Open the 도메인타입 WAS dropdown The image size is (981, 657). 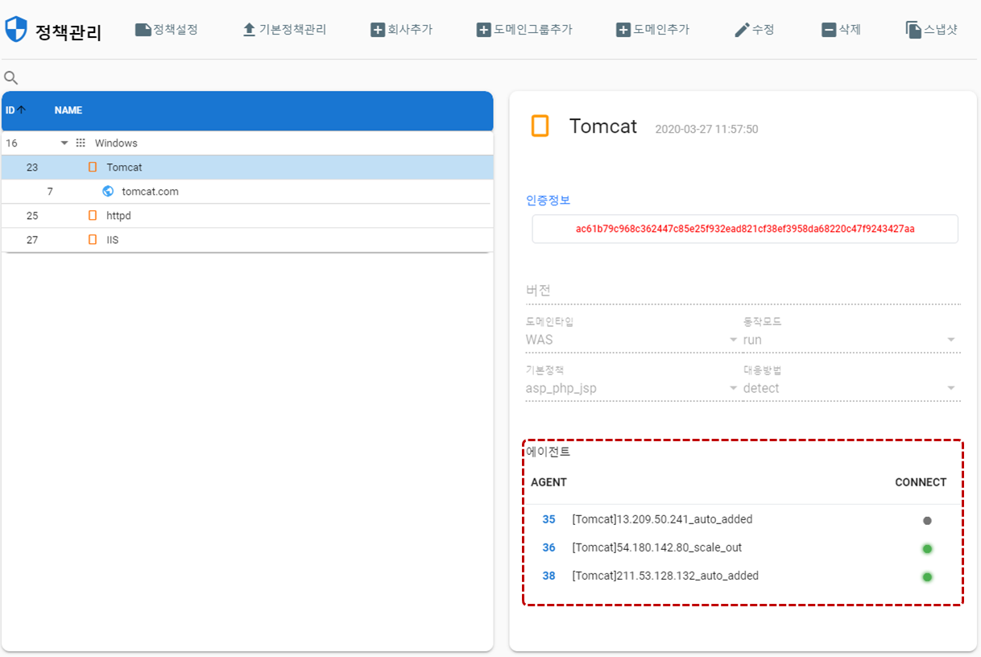coord(632,340)
